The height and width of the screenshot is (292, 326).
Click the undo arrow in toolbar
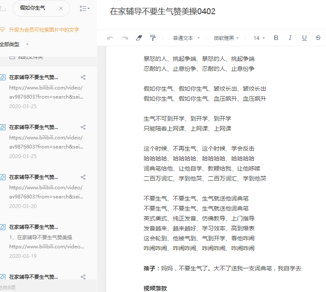point(110,38)
